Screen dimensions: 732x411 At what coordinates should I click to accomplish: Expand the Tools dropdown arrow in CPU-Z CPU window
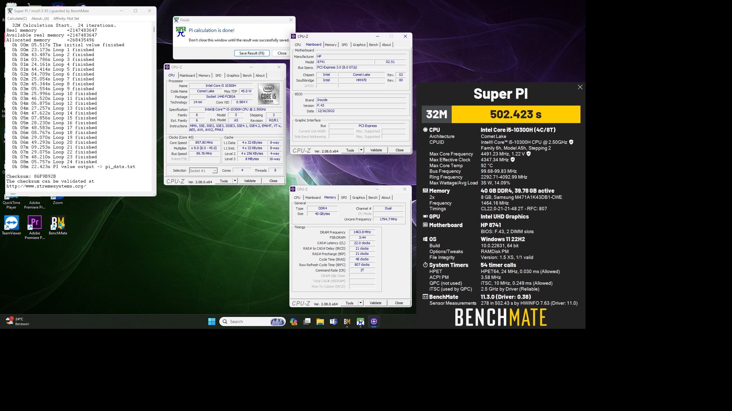pos(235,181)
